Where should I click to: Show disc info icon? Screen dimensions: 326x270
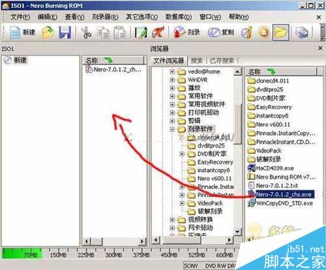click(247, 33)
